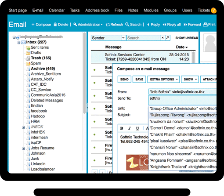
Task: Select Angsana Pomnark suggestion
Action: click(183, 160)
